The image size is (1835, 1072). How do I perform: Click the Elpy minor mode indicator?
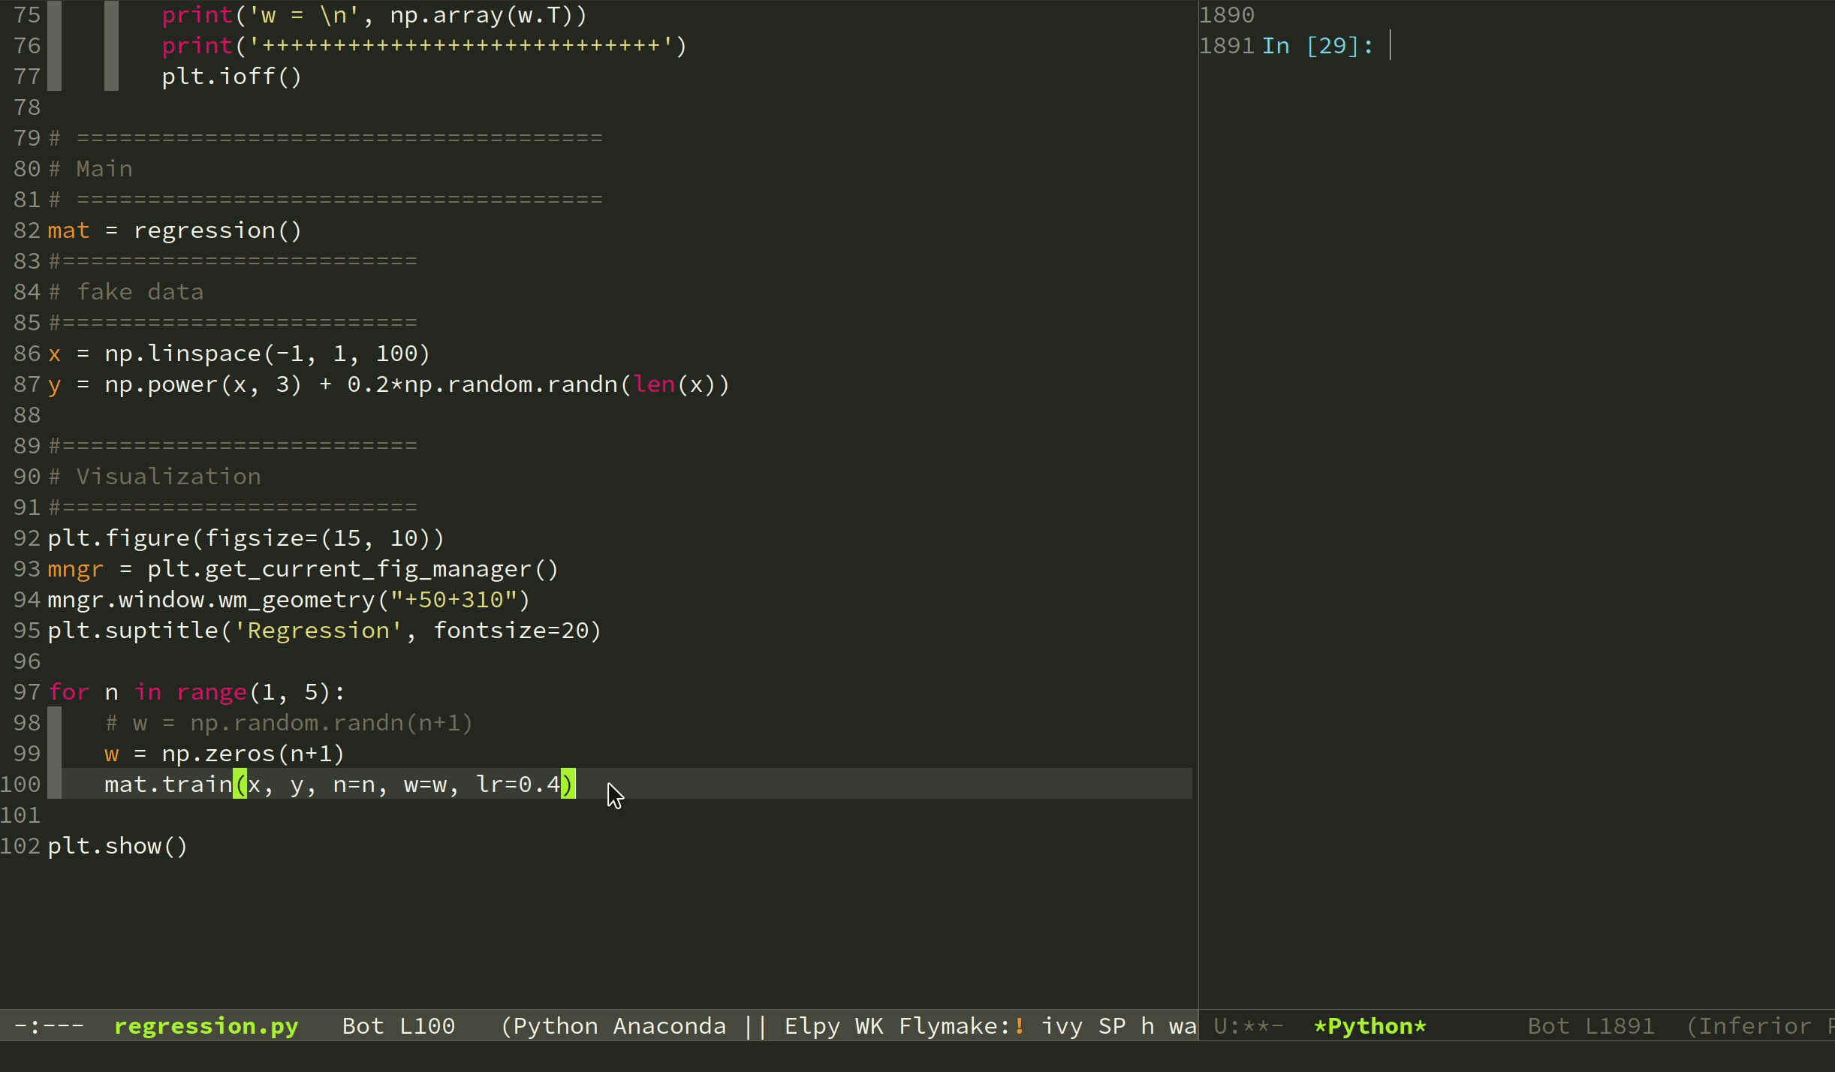tap(812, 1026)
